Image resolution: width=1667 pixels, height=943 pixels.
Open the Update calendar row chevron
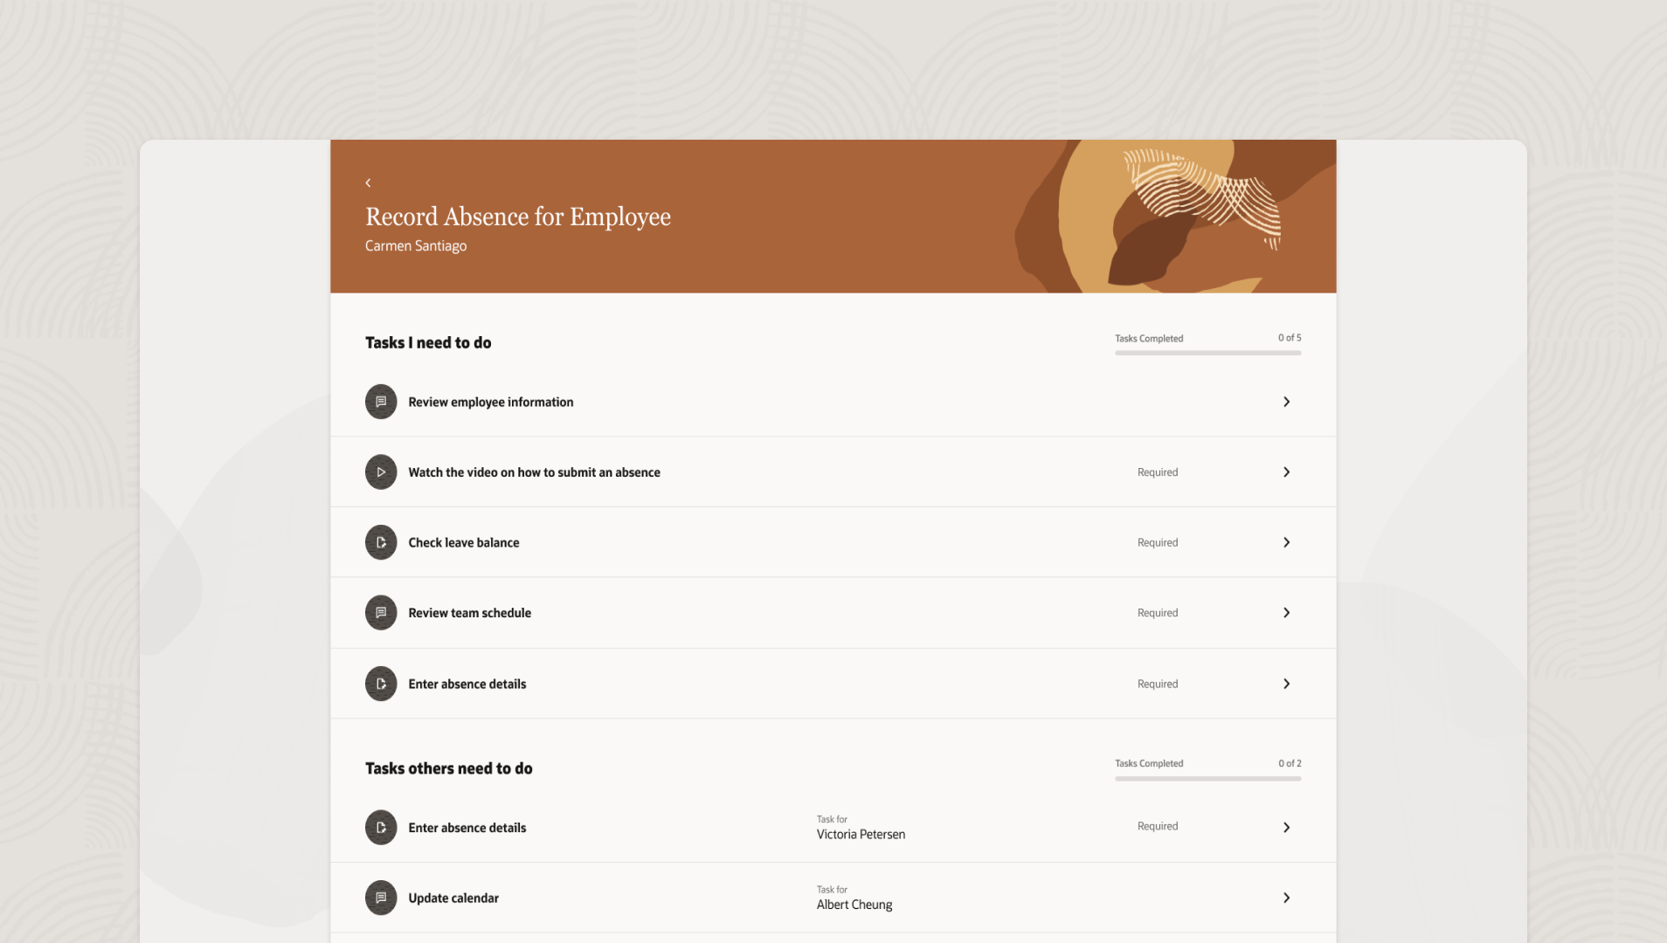click(1286, 898)
